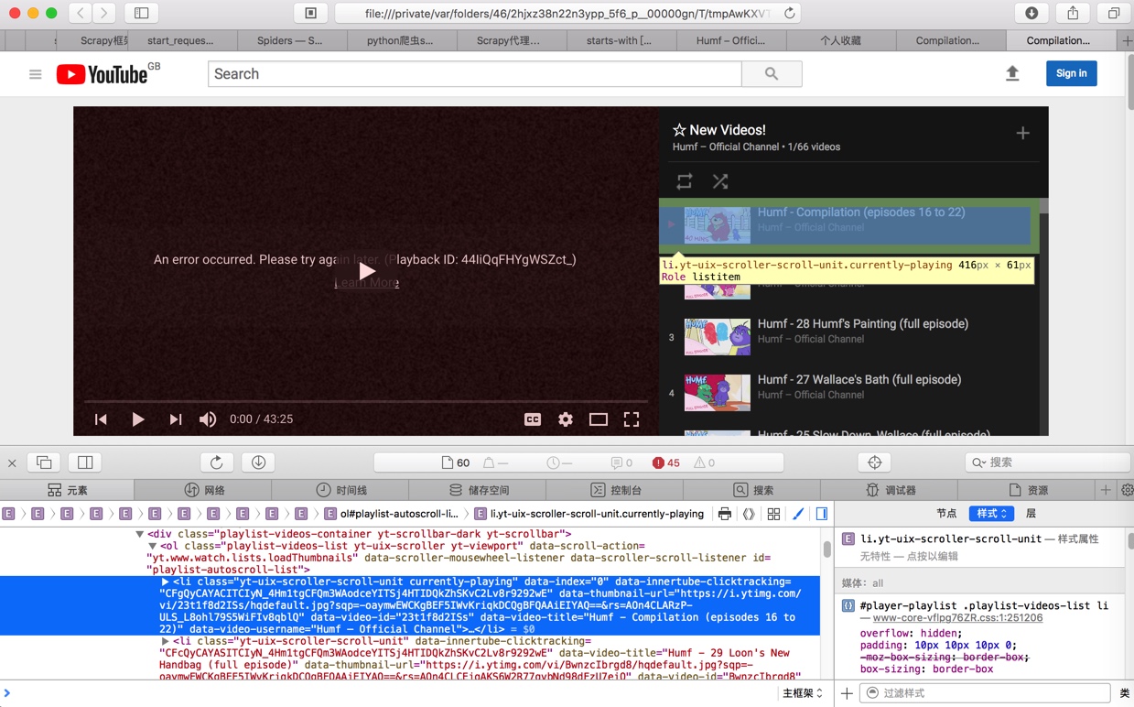Enable element selection crosshair
Screen dimensions: 1134x707
coord(874,462)
